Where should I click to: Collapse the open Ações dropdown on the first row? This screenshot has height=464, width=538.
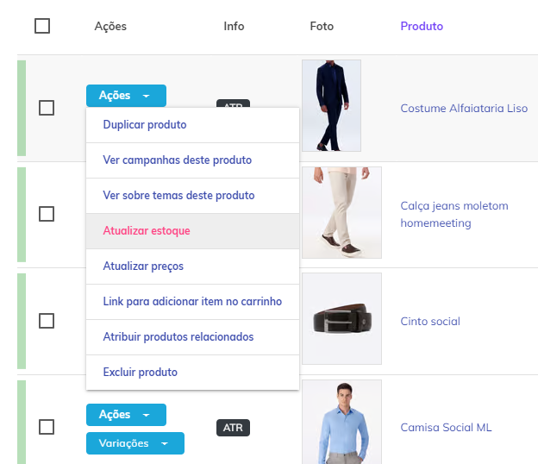tap(126, 96)
